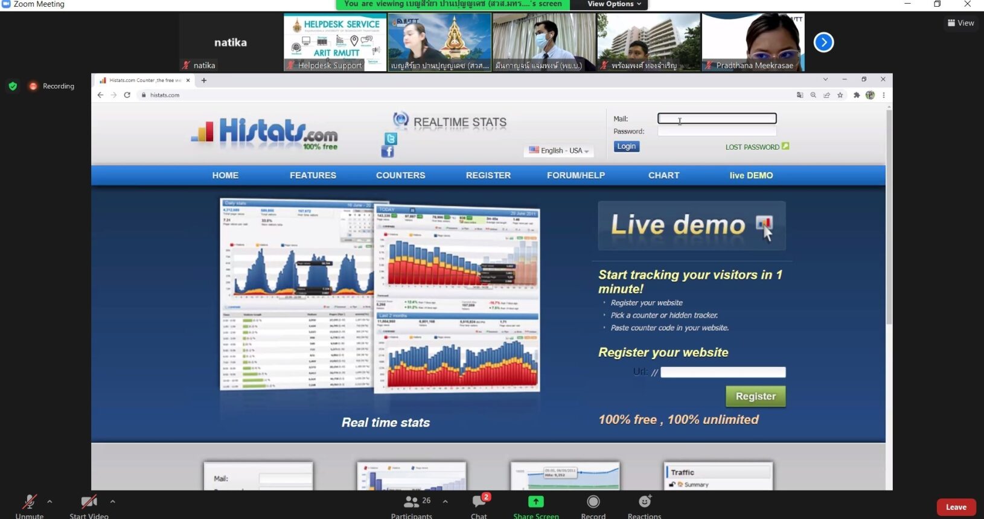Open the Zoom Chat panel
984x519 pixels.
tap(479, 506)
